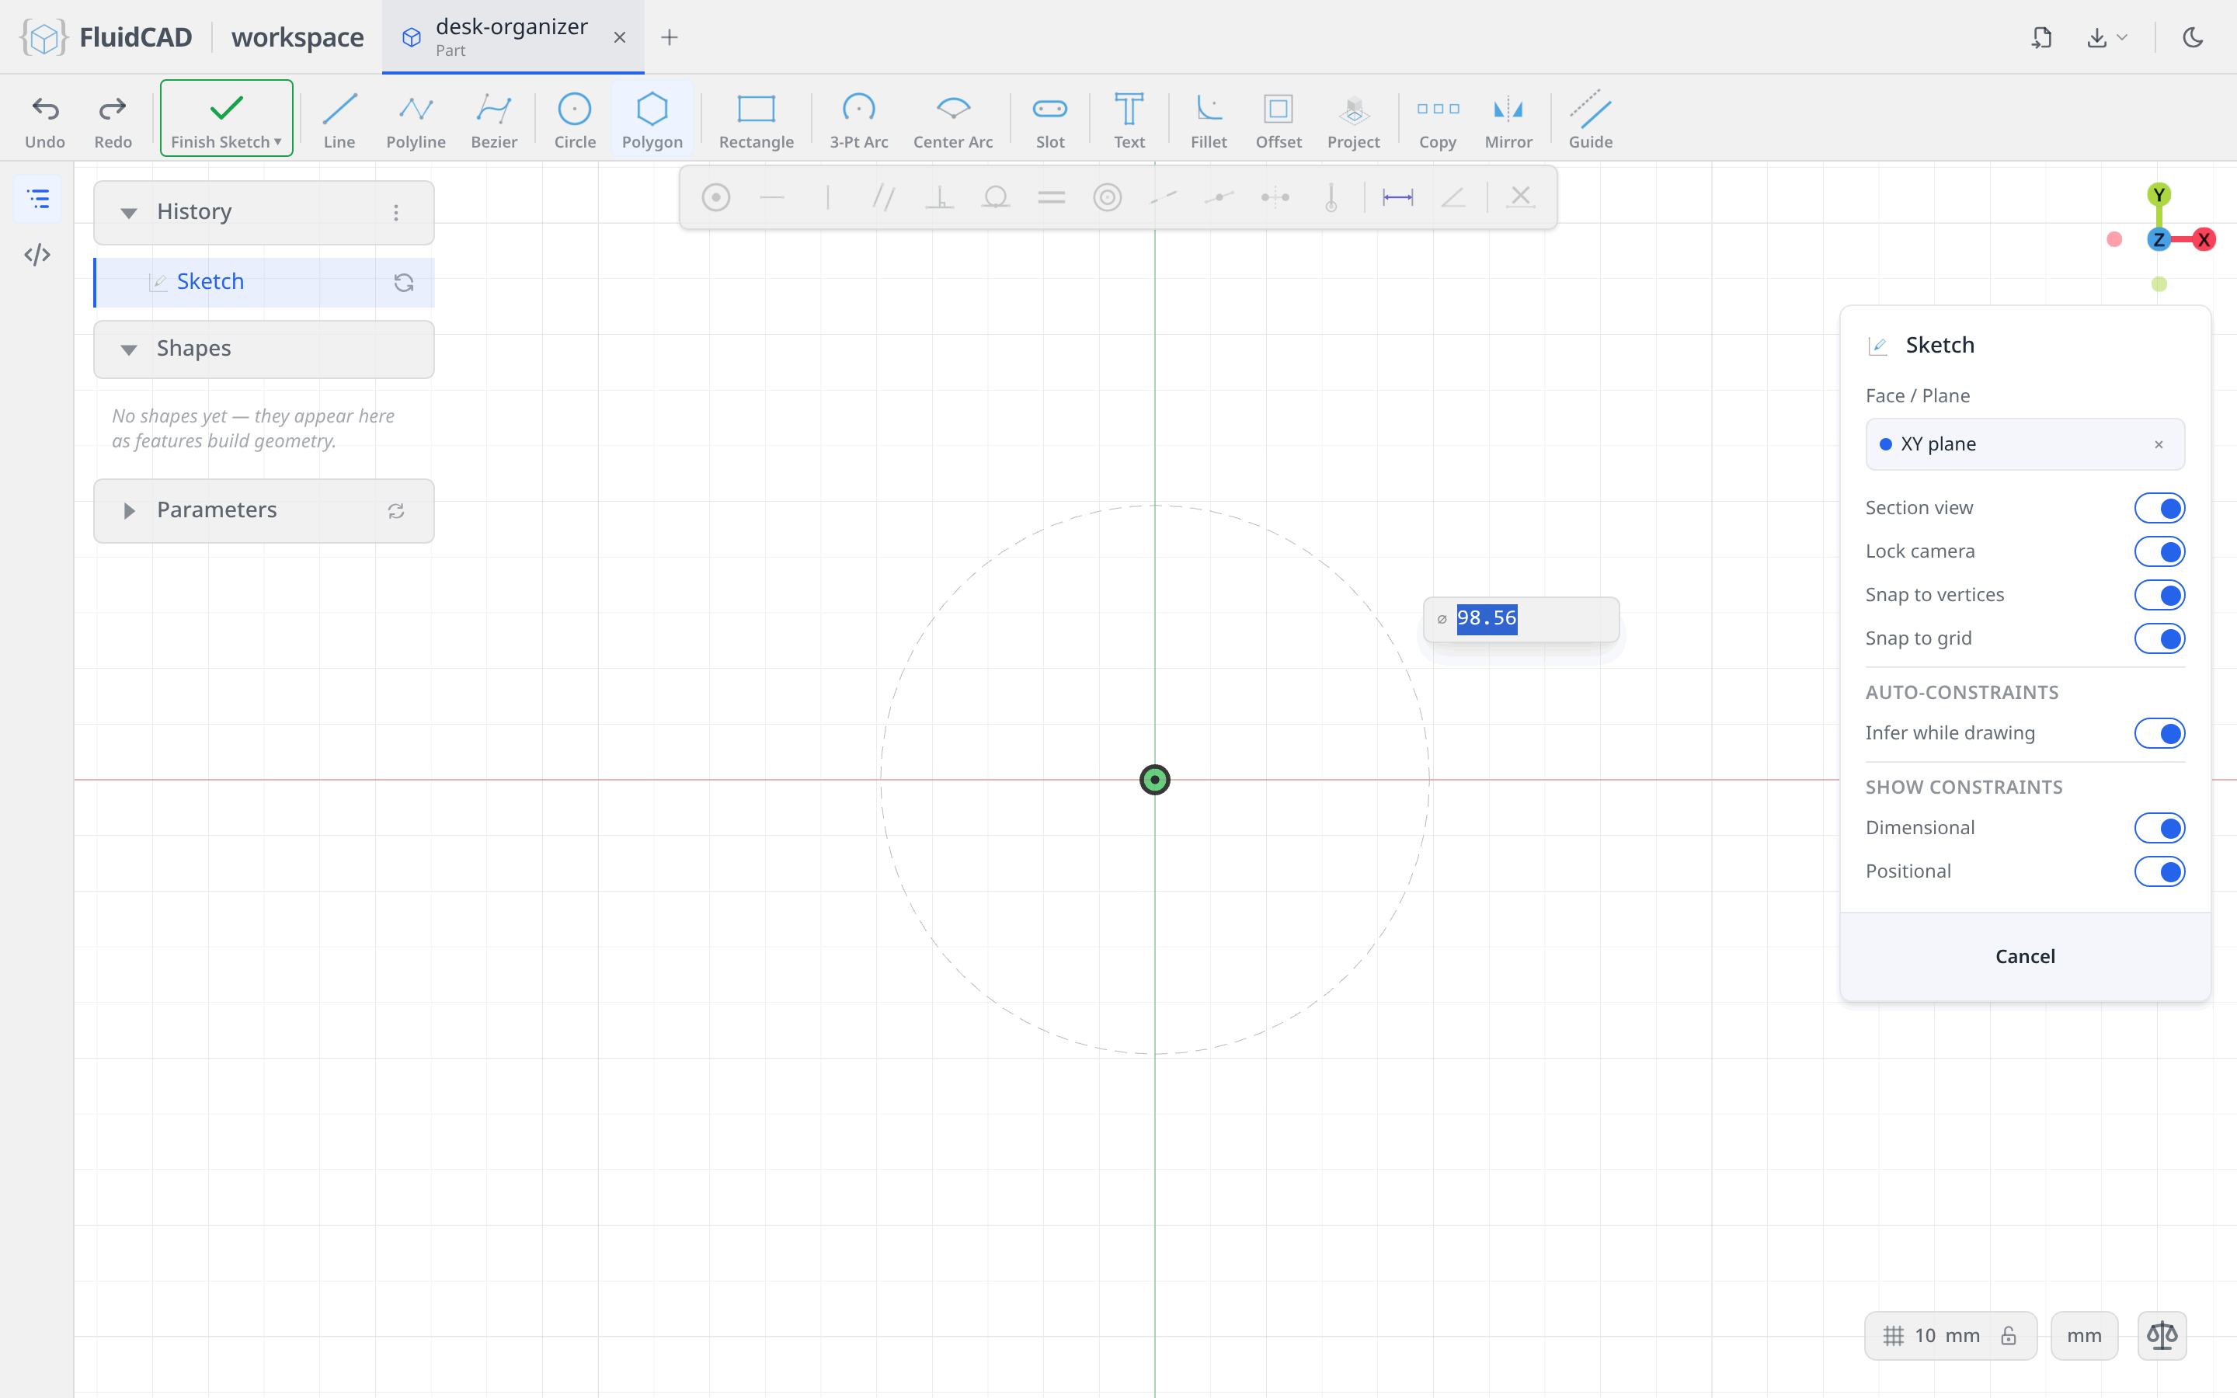Open the download export dropdown
Screen dimensions: 2237x1398
click(2107, 37)
